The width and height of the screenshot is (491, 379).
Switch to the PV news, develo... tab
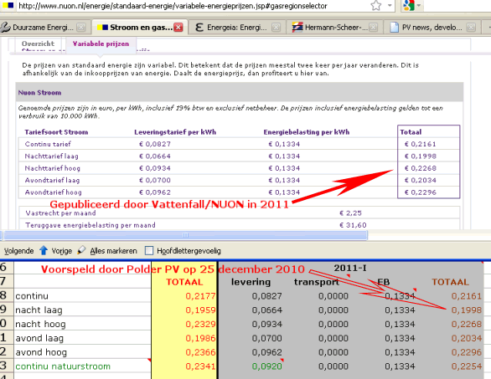432,28
